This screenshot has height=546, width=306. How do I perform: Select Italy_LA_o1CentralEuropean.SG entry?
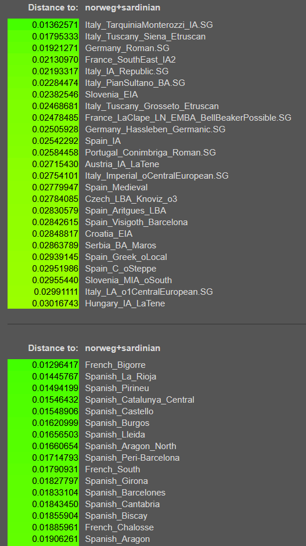click(149, 292)
